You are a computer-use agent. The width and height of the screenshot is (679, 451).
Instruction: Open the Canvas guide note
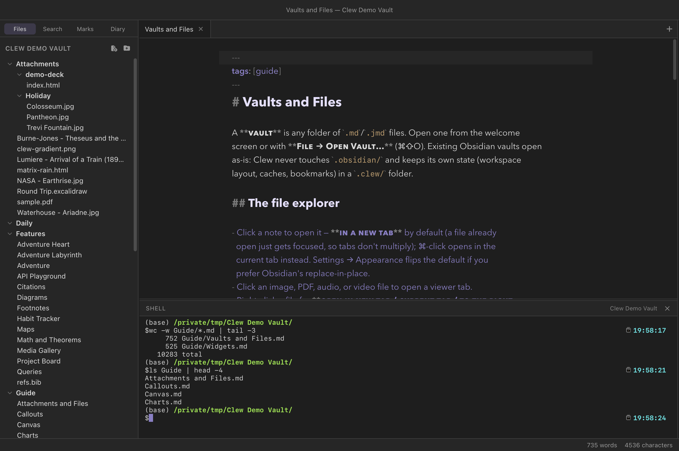(x=29, y=425)
